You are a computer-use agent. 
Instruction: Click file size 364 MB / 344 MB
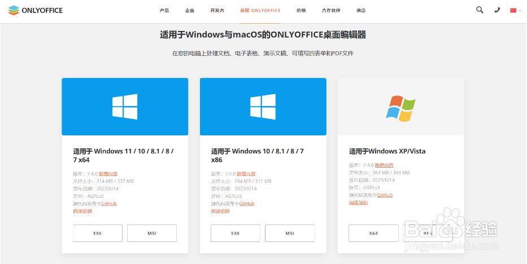(391, 173)
